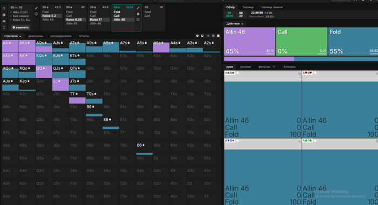Switch to the распределение tab

tap(61, 36)
